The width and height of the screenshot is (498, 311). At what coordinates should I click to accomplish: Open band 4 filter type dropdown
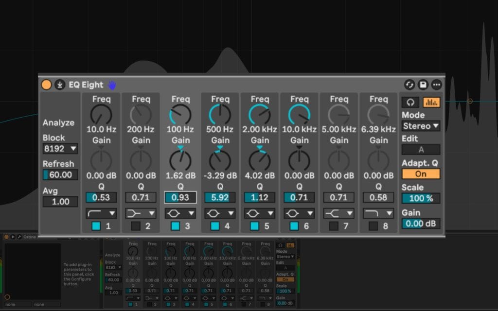click(220, 213)
